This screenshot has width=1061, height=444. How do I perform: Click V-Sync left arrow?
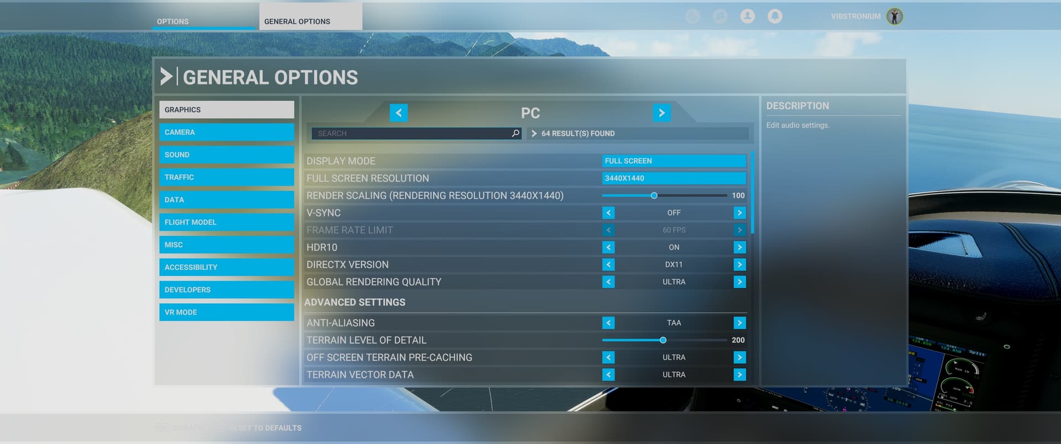(x=608, y=213)
